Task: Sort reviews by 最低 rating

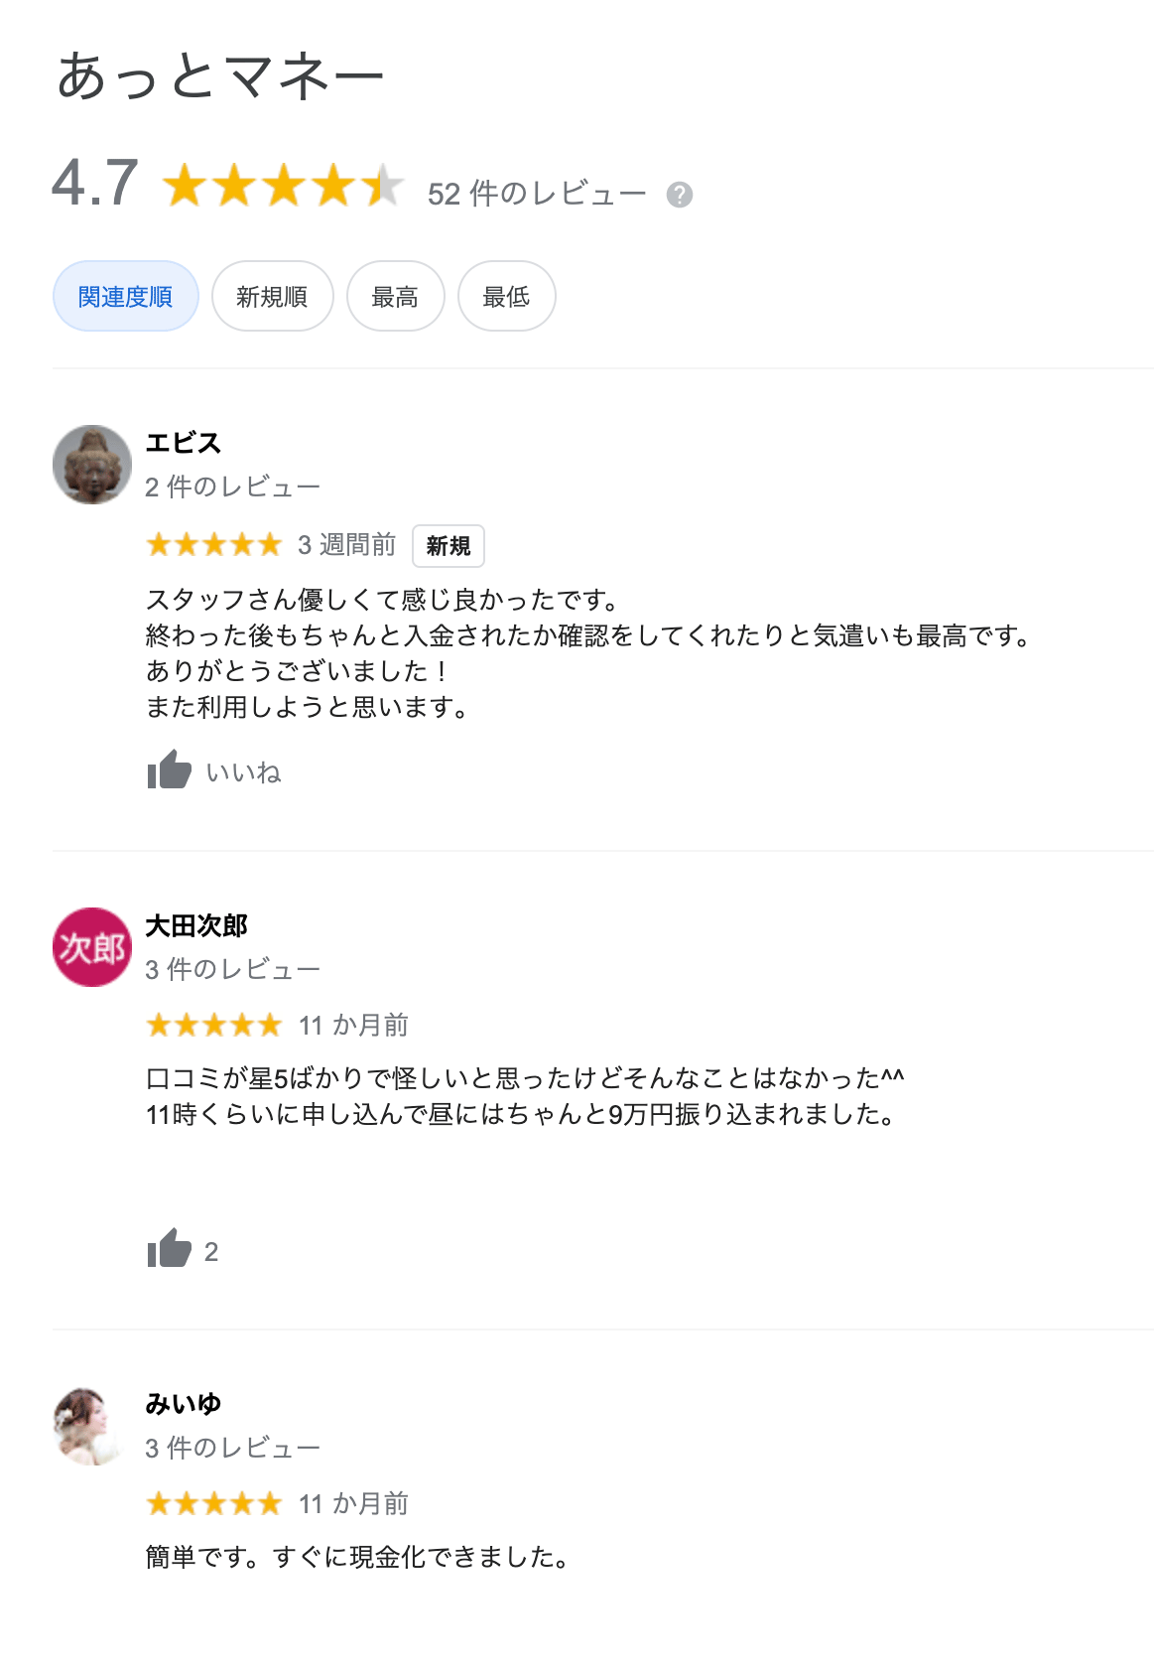Action: (x=506, y=296)
